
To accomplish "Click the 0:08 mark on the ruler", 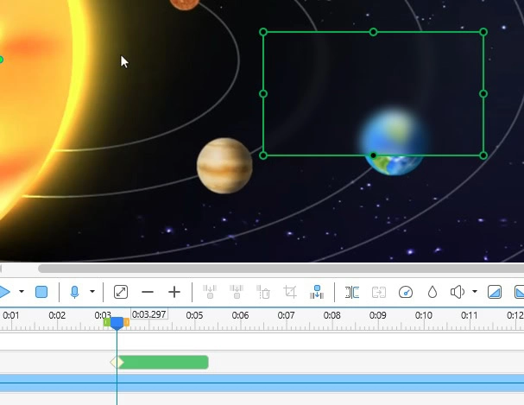I will pos(331,315).
